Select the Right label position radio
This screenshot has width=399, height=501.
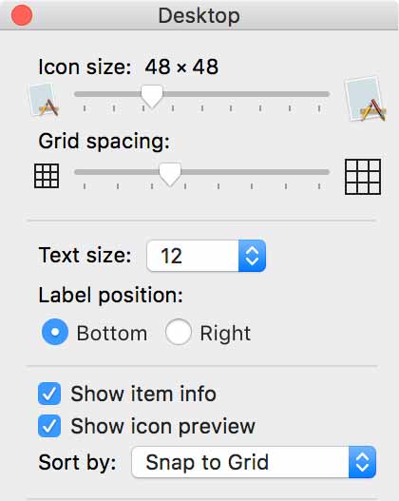tap(179, 332)
